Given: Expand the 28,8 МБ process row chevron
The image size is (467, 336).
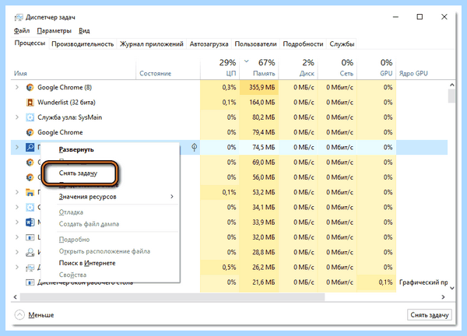Looking at the screenshot, I should click(17, 252).
